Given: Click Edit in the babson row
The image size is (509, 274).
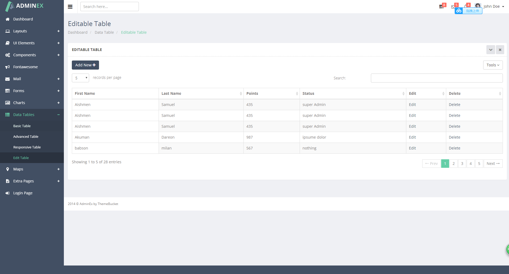Looking at the screenshot, I should tap(412, 148).
